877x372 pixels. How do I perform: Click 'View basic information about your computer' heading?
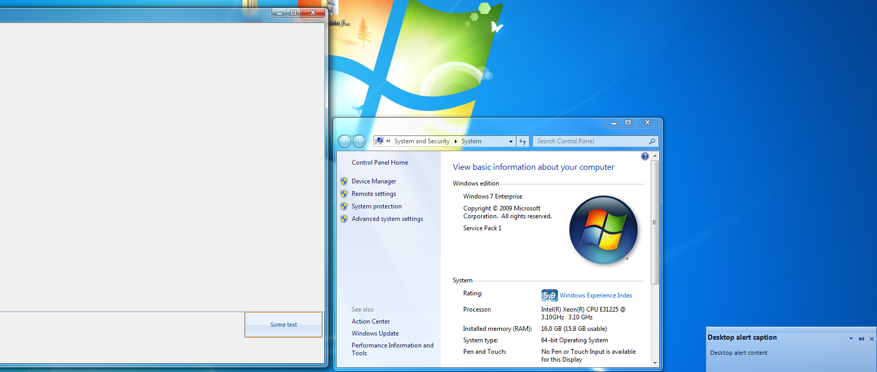click(533, 167)
